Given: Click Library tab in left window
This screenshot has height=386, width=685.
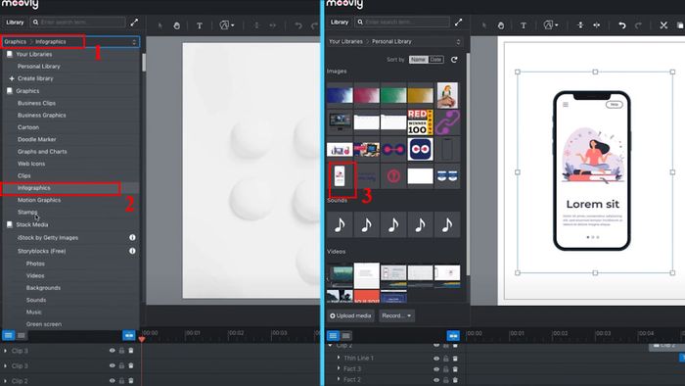Looking at the screenshot, I should pyautogui.click(x=15, y=23).
